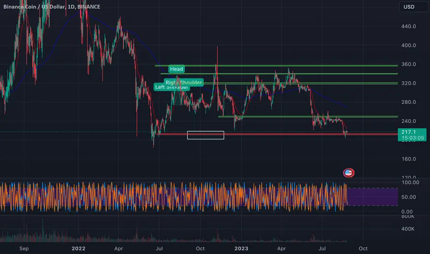Click the 0.00 oscillator scale value

(407, 212)
